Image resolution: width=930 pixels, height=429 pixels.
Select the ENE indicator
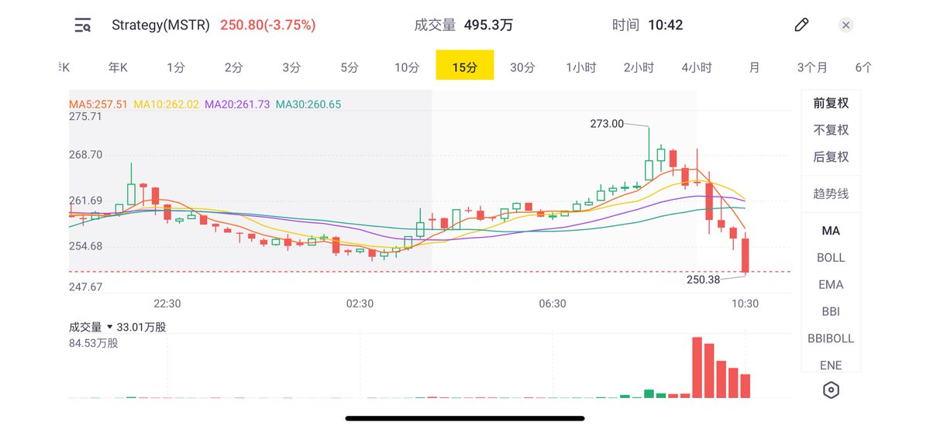point(831,366)
